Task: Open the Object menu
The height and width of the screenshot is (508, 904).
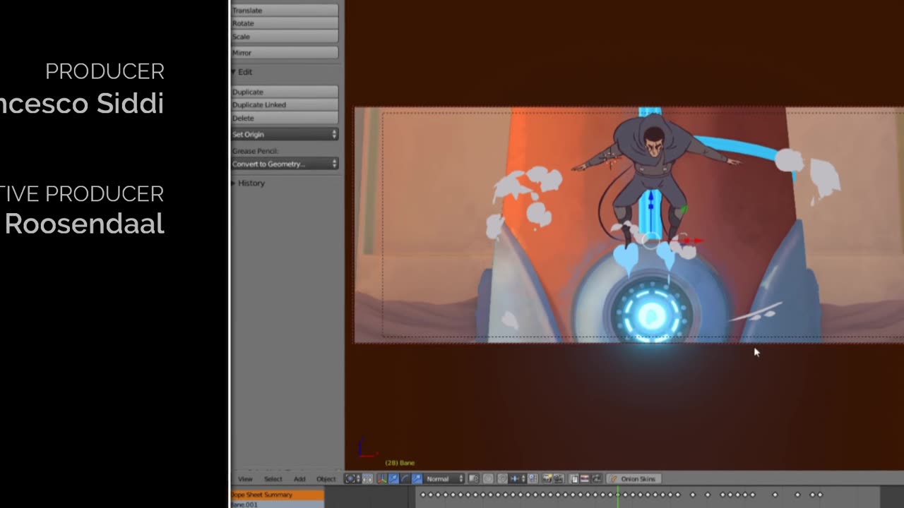Action: 326,479
